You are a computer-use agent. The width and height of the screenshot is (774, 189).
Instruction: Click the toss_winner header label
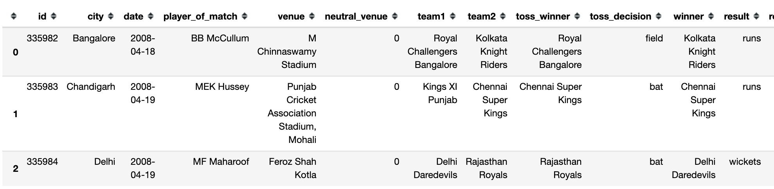coord(543,16)
